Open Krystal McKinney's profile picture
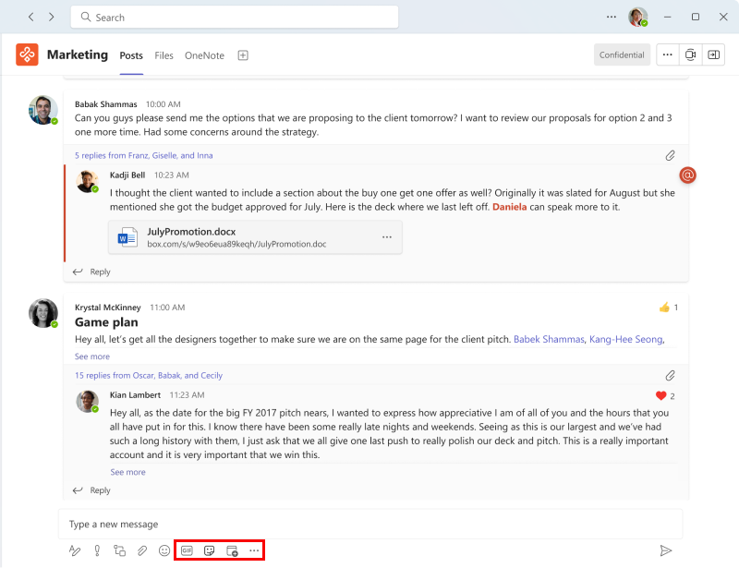 tap(42, 313)
